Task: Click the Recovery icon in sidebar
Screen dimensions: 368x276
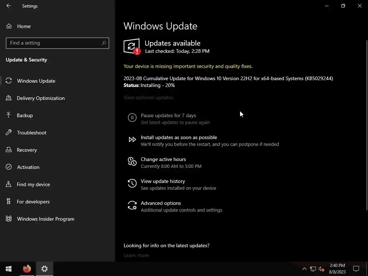Action: (9, 149)
